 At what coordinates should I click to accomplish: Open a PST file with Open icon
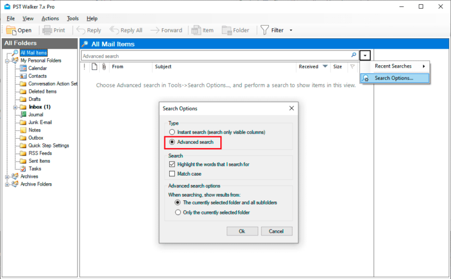11,30
